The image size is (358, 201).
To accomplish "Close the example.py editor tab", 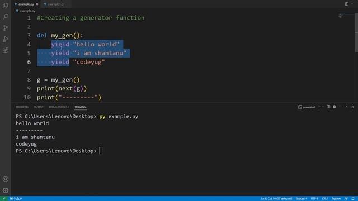I will tap(37, 4).
